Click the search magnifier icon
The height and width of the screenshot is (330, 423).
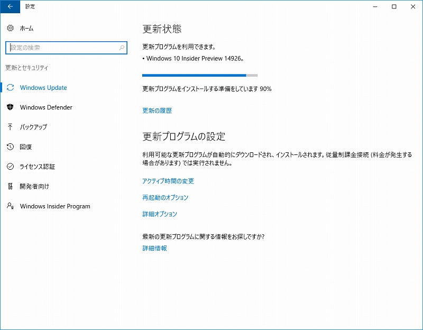[x=122, y=48]
